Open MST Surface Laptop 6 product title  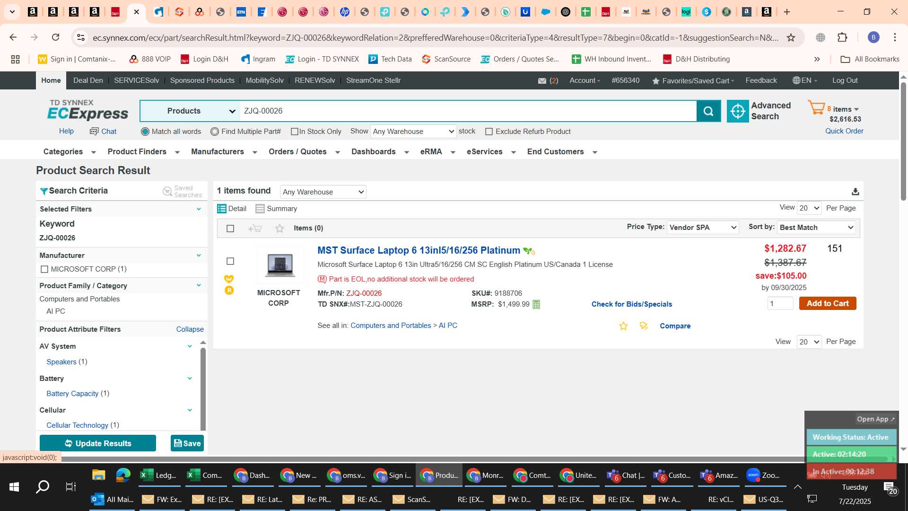click(419, 250)
